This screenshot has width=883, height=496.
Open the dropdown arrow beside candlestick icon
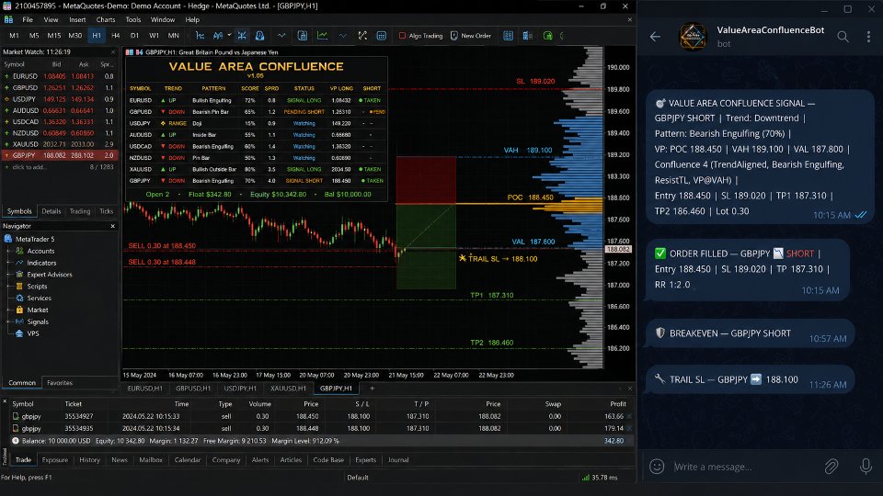coord(229,36)
